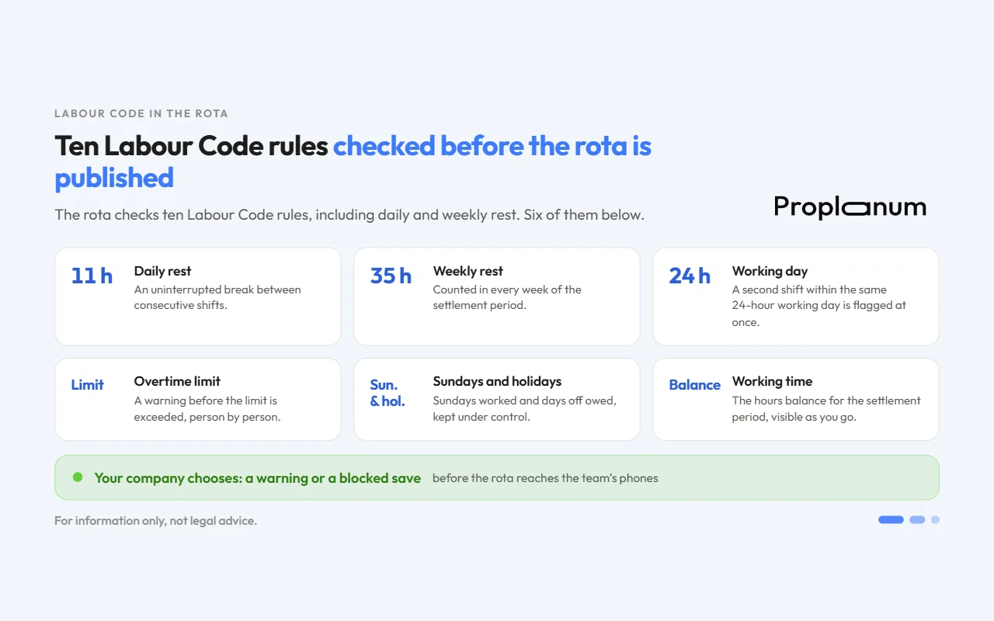Viewport: 994px width, 621px height.
Task: Click the Labour Code in the Rota label
Action: point(141,113)
